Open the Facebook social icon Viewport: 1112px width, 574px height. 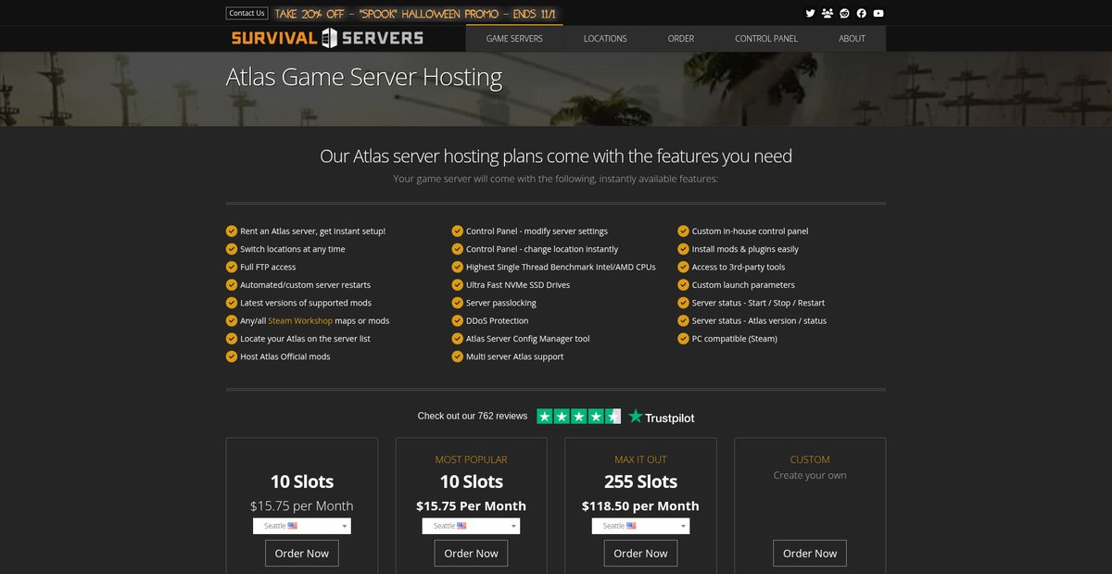click(861, 13)
